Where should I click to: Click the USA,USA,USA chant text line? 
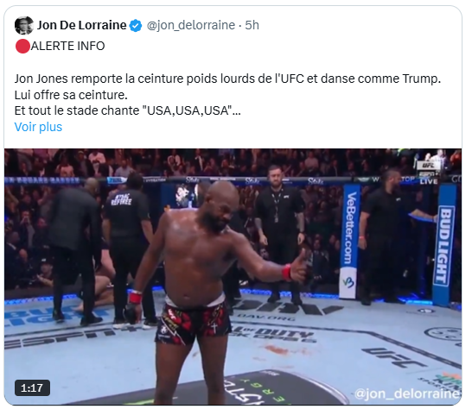tap(128, 111)
